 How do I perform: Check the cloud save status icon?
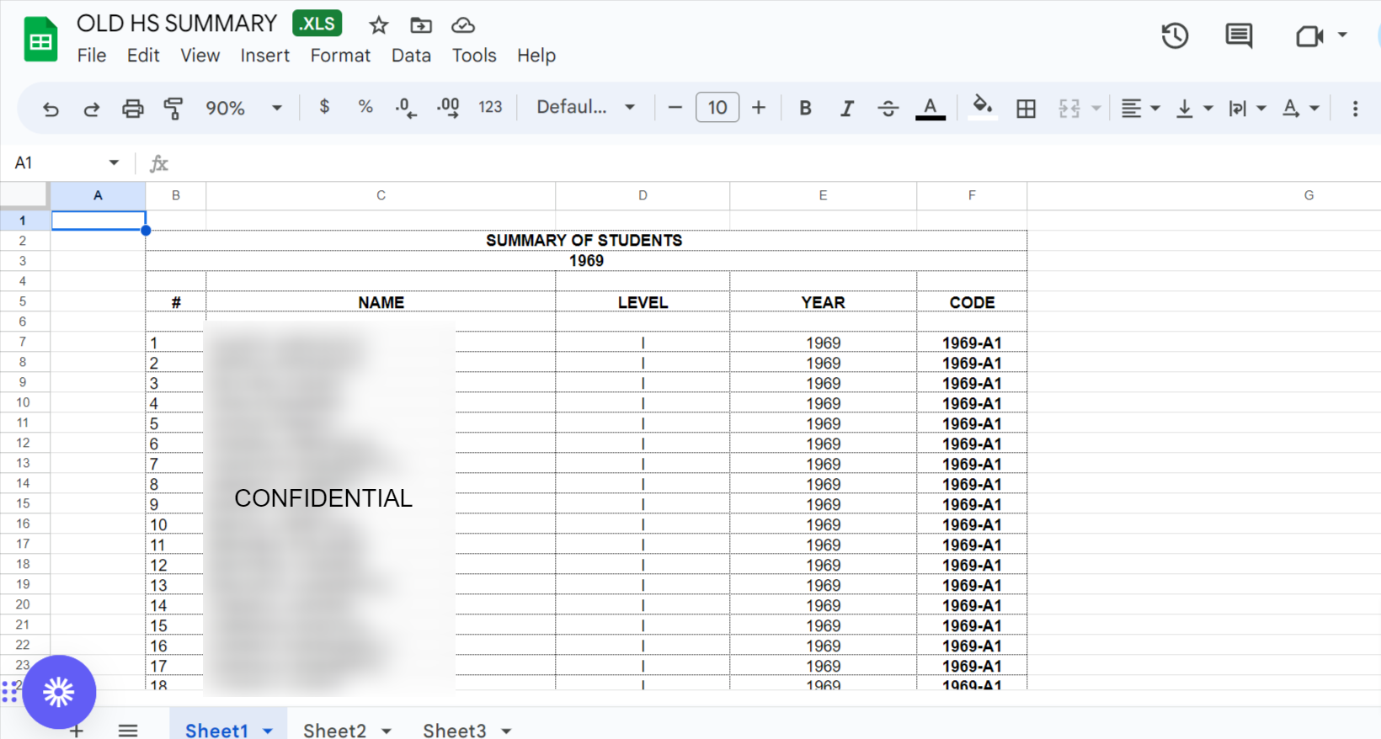(x=463, y=25)
